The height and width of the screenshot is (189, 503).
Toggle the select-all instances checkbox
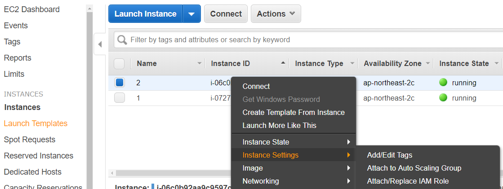pyautogui.click(x=119, y=64)
